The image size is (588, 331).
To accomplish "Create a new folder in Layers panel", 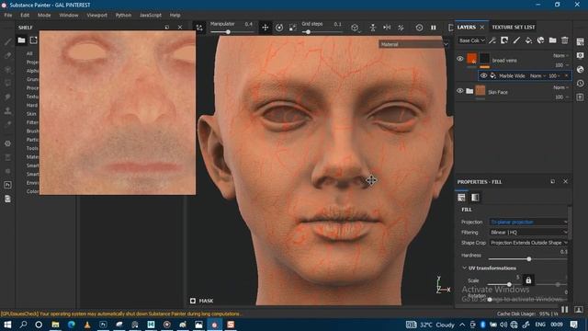I will 552,40.
